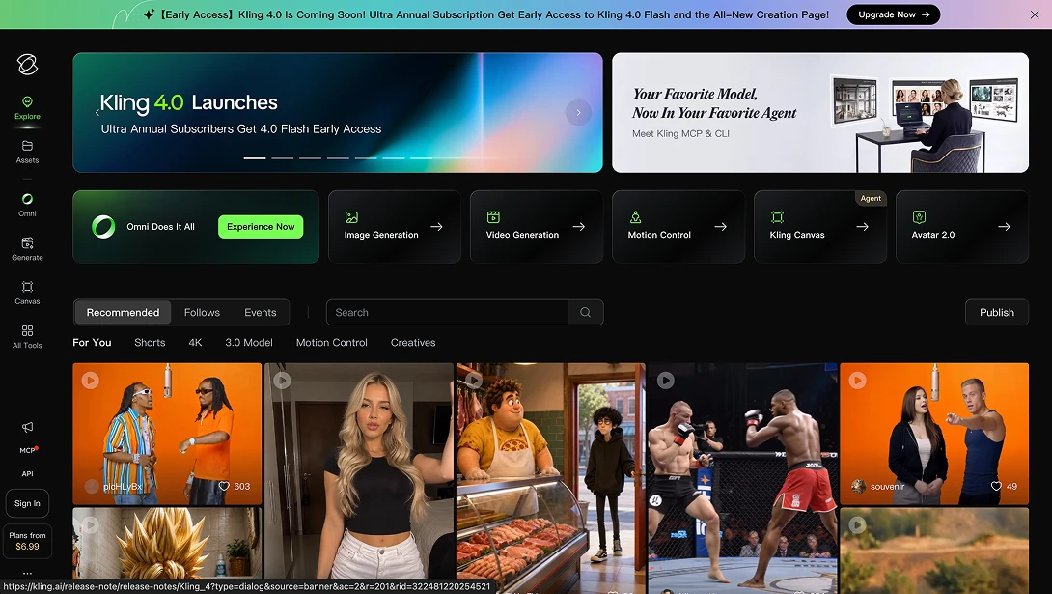The width and height of the screenshot is (1052, 594).
Task: Open the Generate tool in sidebar
Action: coord(28,243)
